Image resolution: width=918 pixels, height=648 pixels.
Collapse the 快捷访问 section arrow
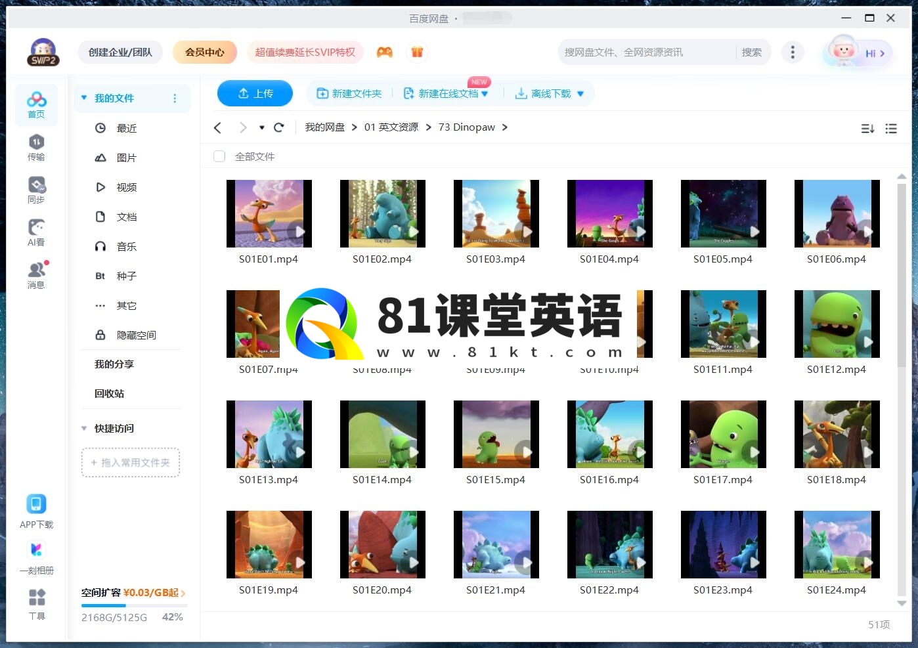[84, 428]
